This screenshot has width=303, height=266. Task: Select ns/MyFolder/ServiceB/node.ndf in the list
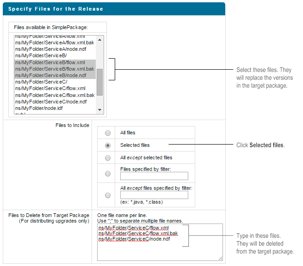coord(50,75)
